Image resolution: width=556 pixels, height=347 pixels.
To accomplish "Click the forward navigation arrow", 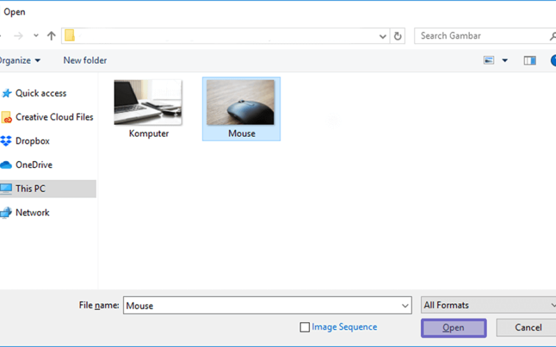I will coord(19,36).
